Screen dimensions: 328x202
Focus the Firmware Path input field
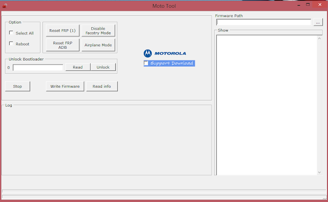(x=263, y=22)
